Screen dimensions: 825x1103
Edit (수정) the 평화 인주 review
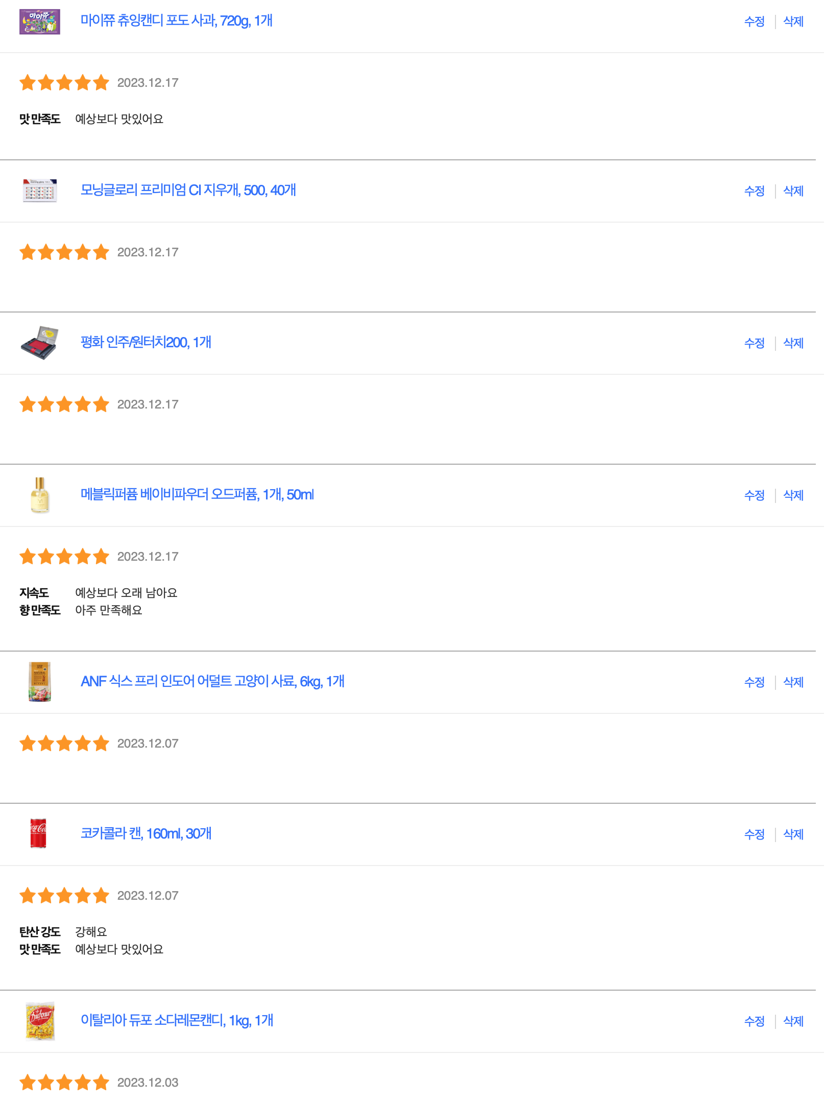(x=754, y=343)
